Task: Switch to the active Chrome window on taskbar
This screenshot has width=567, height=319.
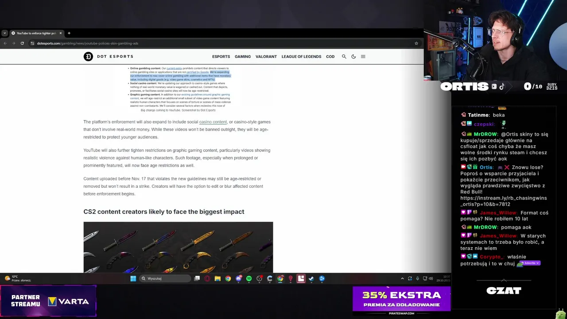Action: 280,279
